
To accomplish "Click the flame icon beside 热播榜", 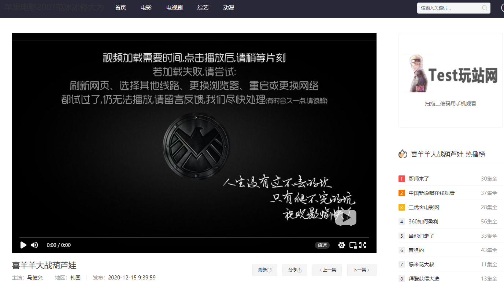I will pyautogui.click(x=403, y=154).
